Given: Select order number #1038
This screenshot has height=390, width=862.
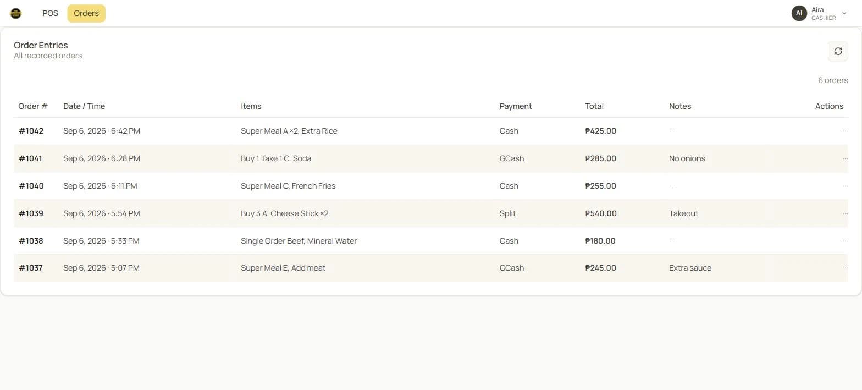Looking at the screenshot, I should click(x=31, y=241).
